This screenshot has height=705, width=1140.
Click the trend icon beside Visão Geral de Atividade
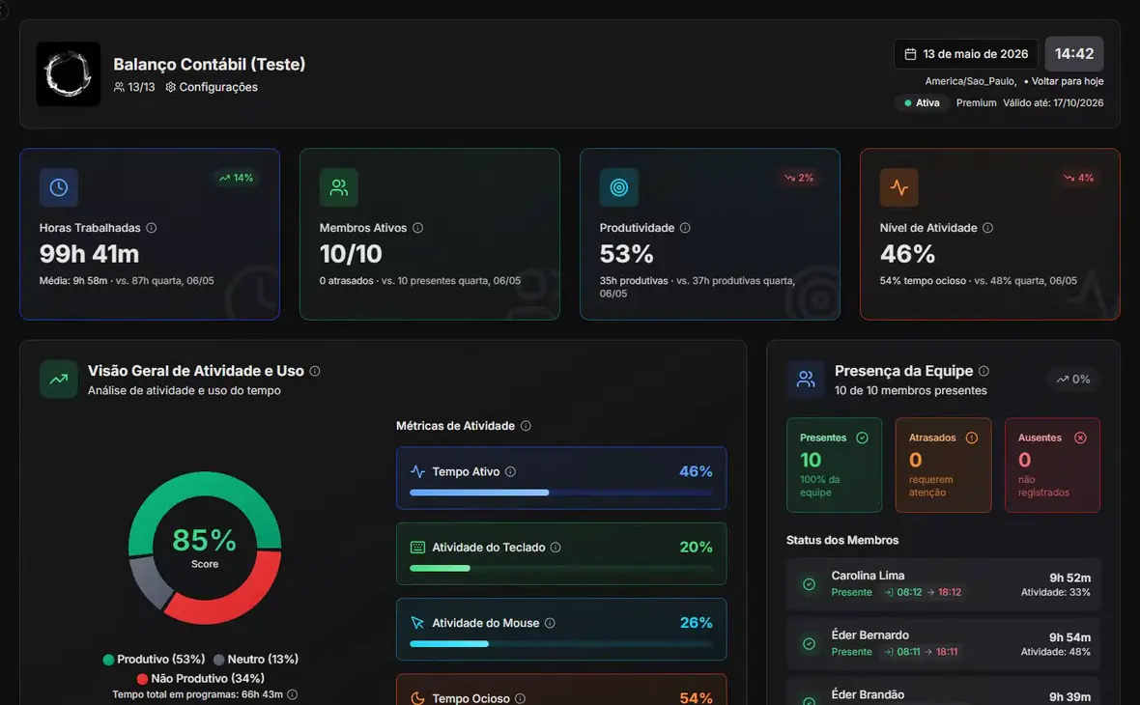(x=59, y=379)
